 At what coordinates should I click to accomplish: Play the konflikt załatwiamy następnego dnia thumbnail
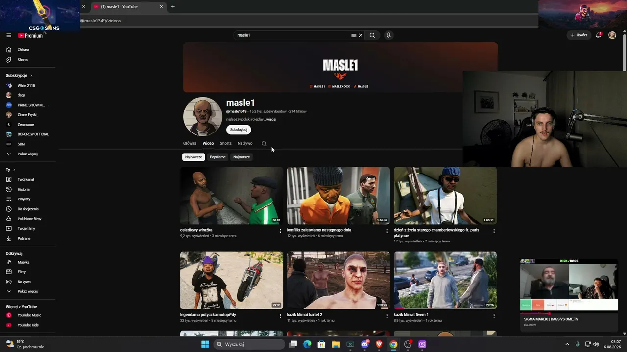point(338,196)
